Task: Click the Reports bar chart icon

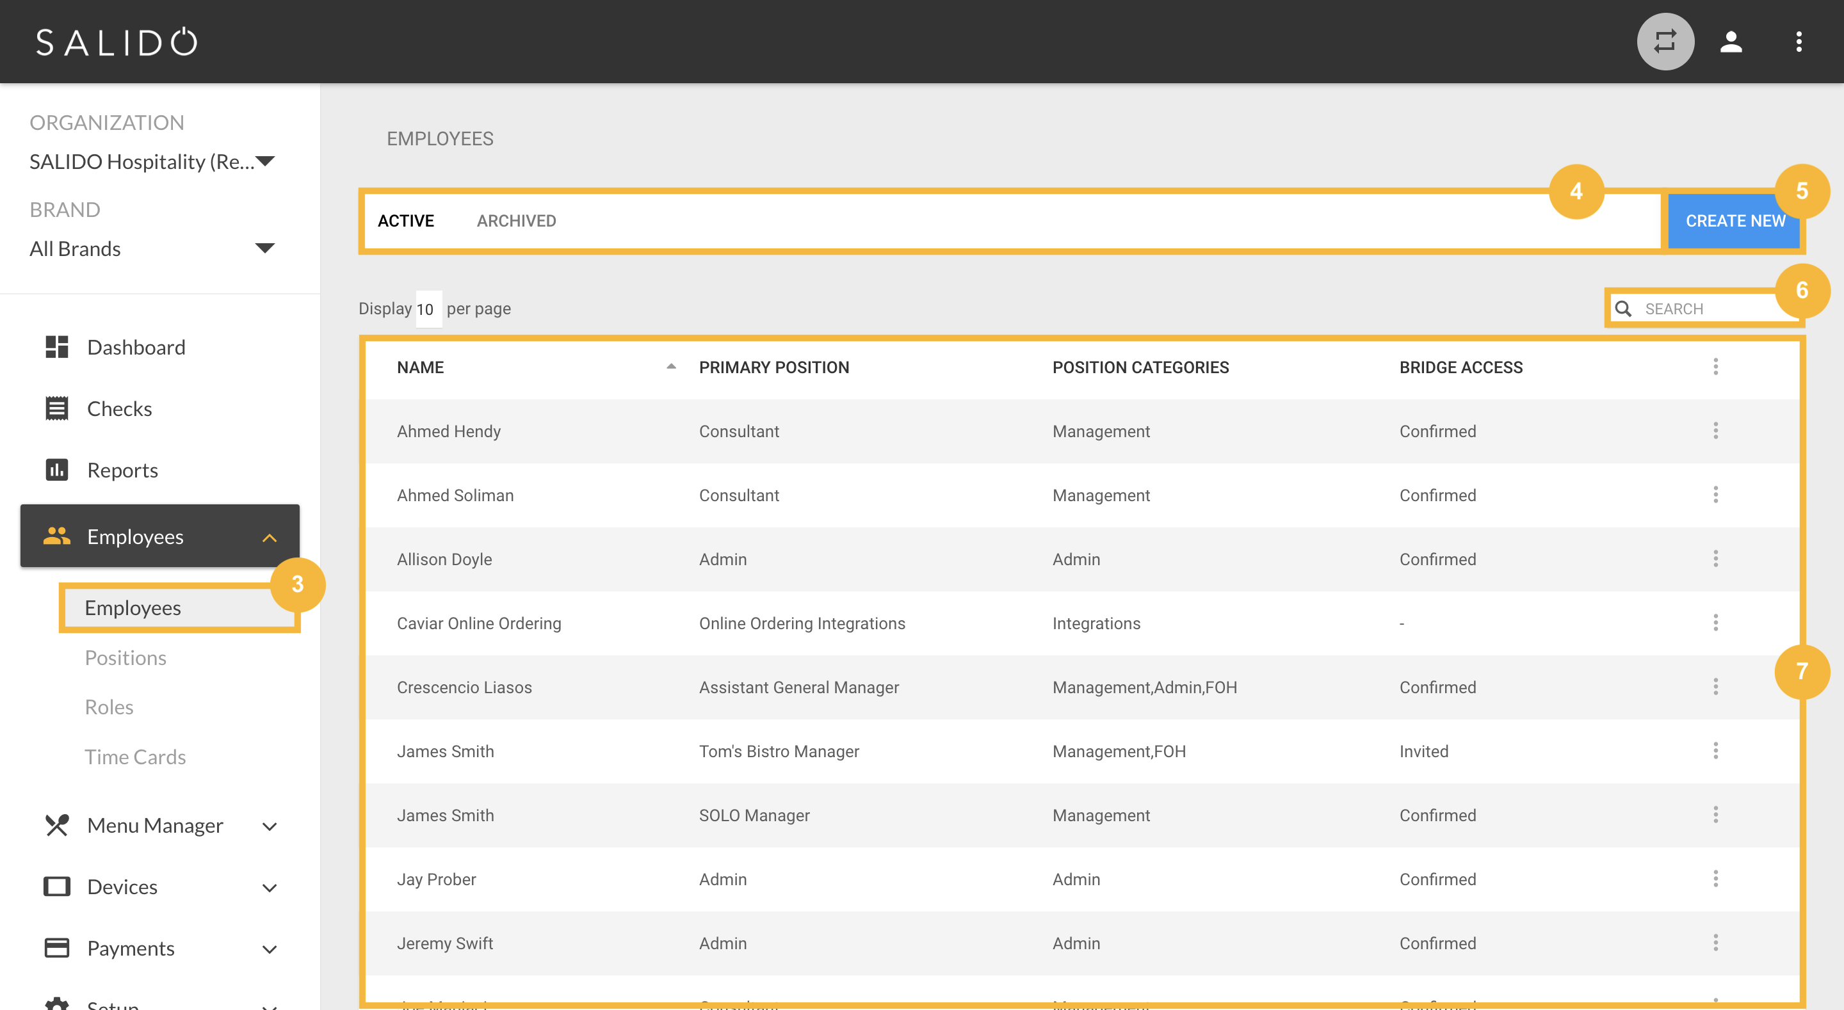Action: [56, 470]
